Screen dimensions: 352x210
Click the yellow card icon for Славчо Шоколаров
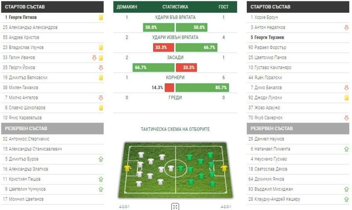(101, 108)
